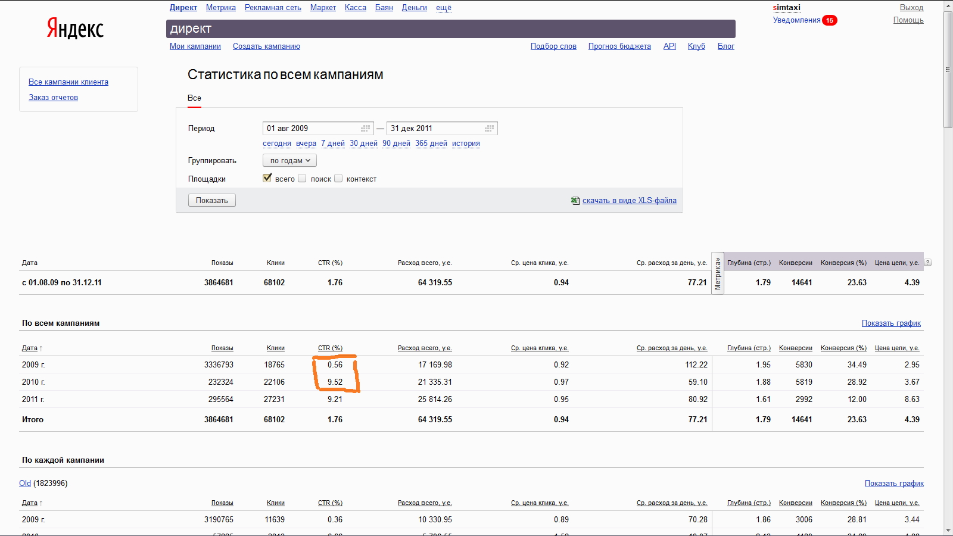Image resolution: width=953 pixels, height=536 pixels.
Task: Select the 2011 г. CTR value 9.21
Action: 335,400
